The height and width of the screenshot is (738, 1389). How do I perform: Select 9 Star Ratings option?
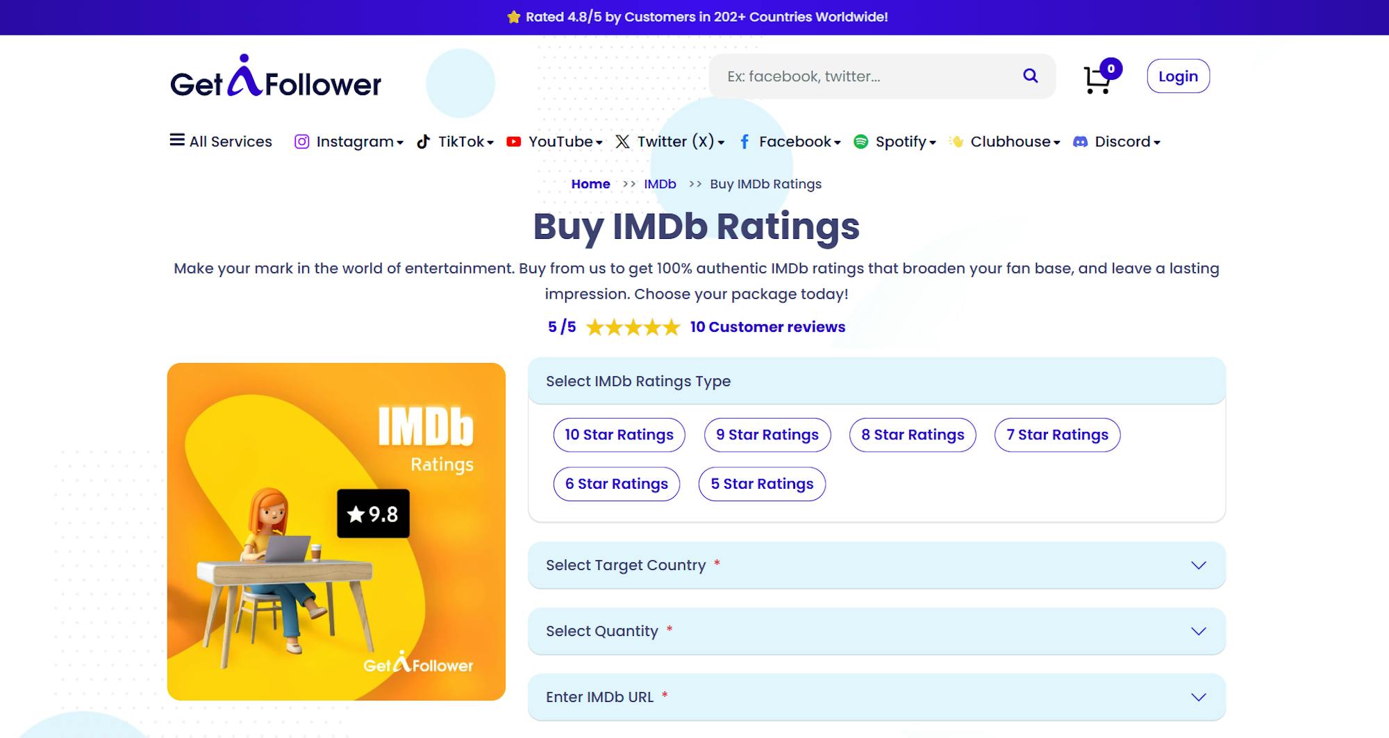(767, 435)
